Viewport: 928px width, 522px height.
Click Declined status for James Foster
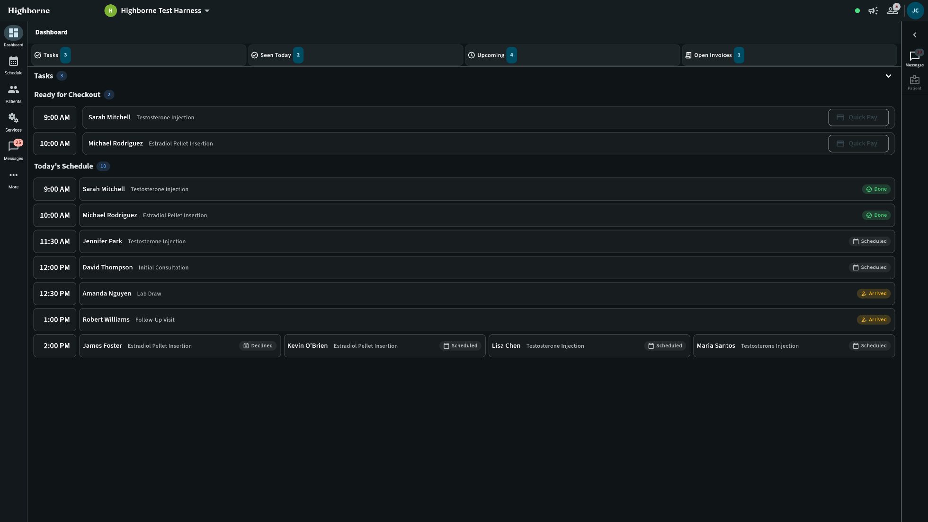258,346
